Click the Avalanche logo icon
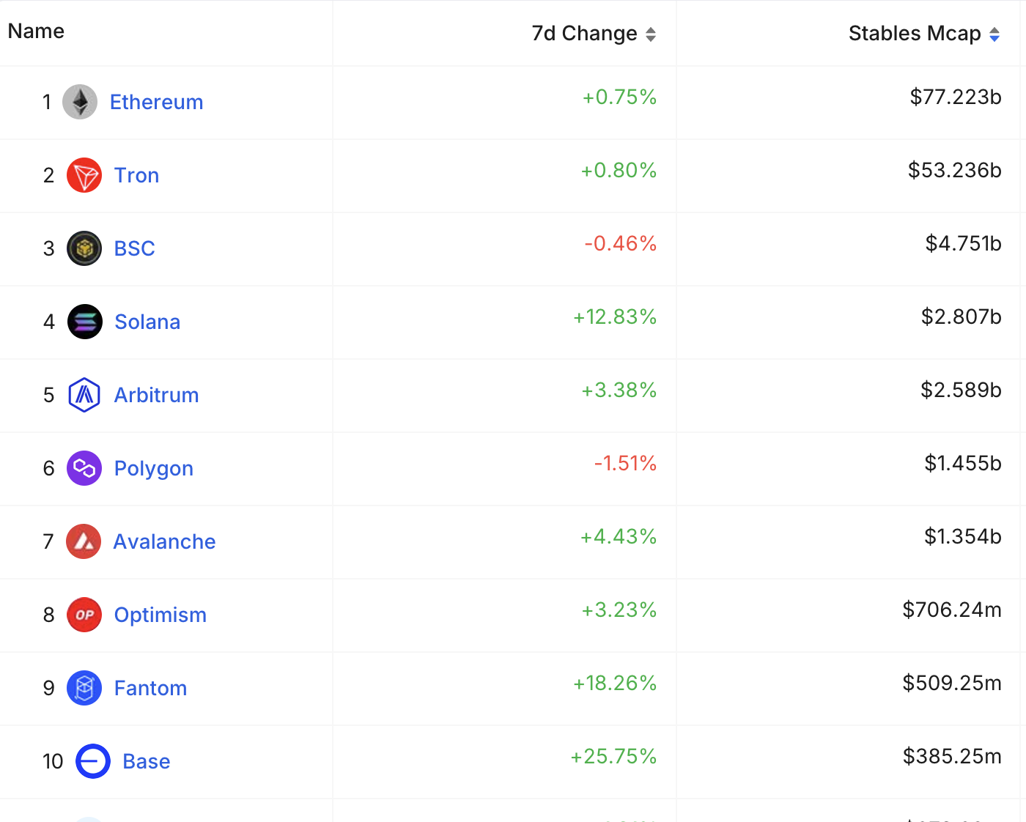The image size is (1026, 822). 84,541
